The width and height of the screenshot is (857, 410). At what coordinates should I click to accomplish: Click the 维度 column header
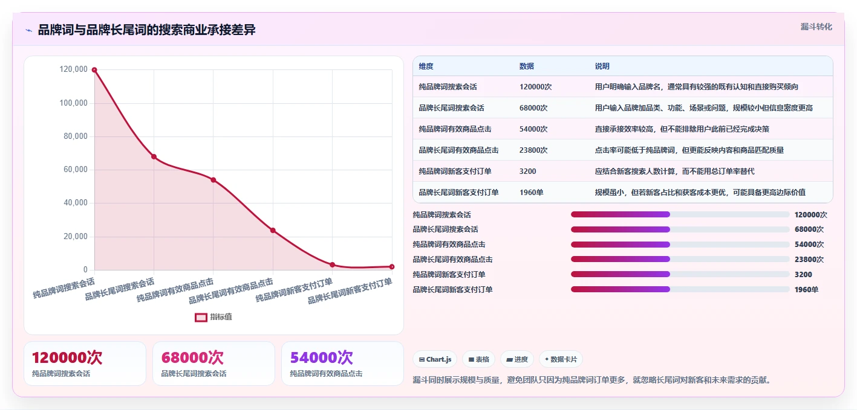pos(426,66)
